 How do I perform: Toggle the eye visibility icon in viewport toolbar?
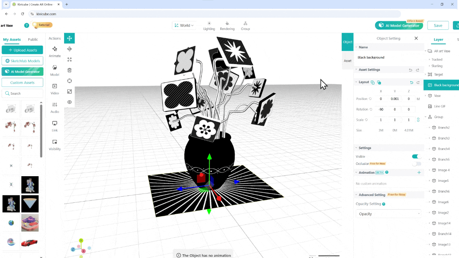tap(69, 102)
